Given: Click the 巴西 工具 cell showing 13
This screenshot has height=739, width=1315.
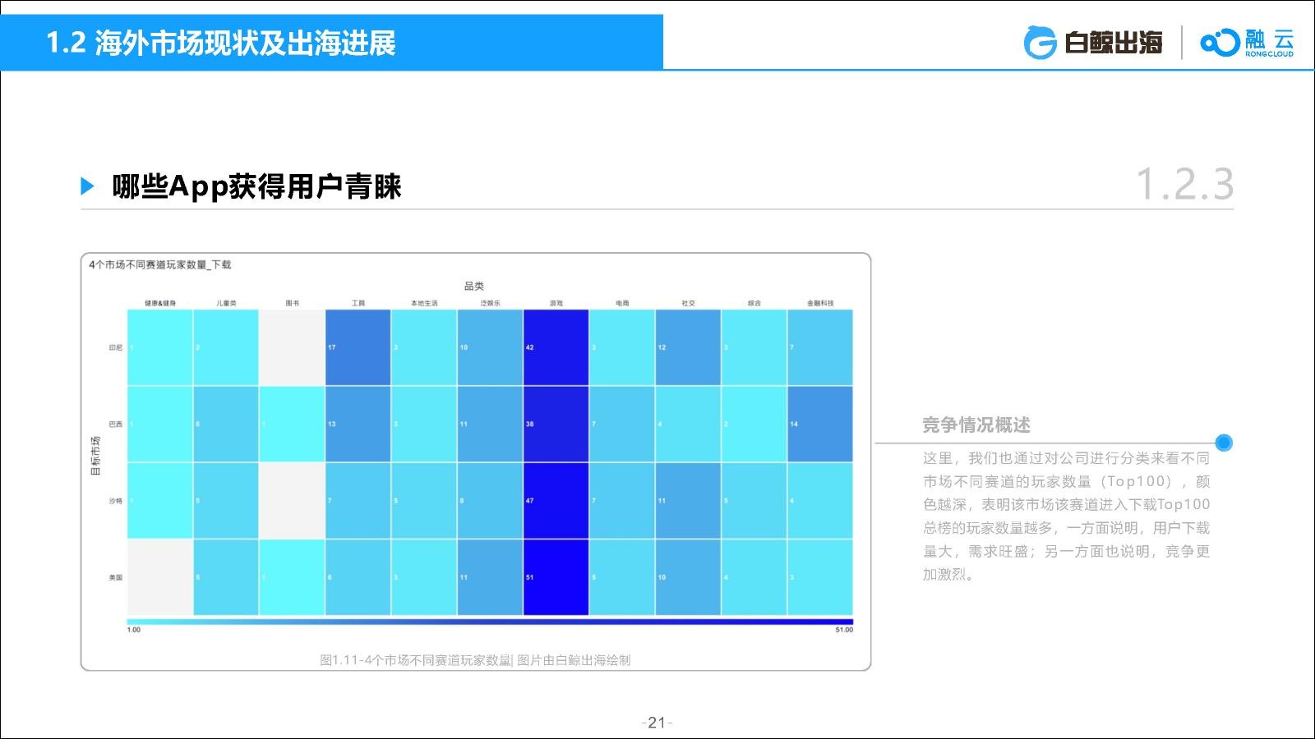Looking at the screenshot, I should [x=358, y=424].
